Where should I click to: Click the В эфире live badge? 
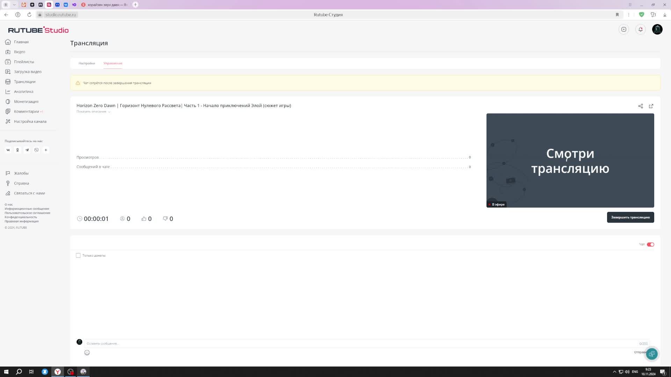coord(497,205)
